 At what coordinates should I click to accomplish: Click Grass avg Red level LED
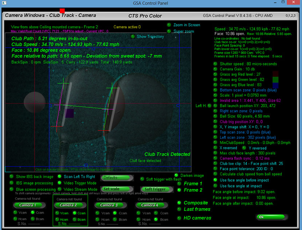(215, 74)
